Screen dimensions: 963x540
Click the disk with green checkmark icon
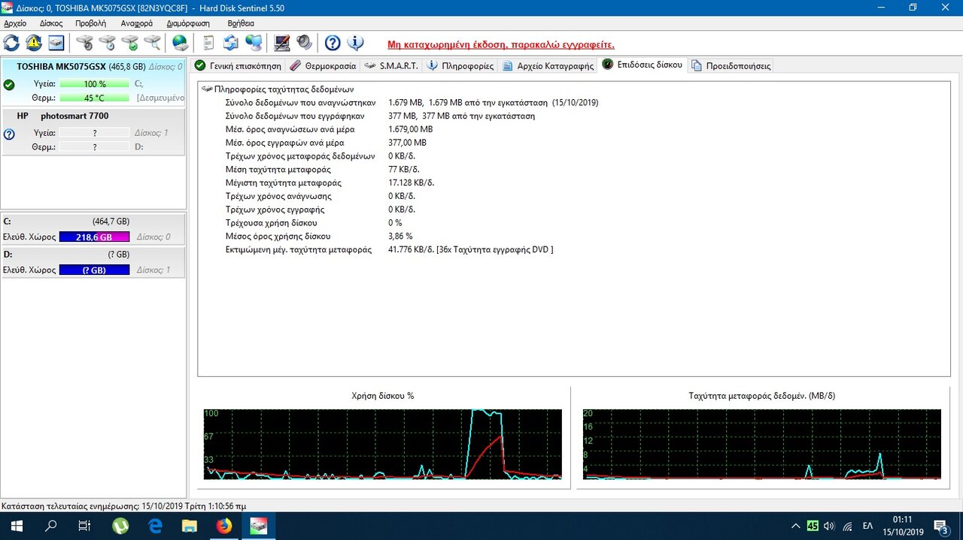click(130, 43)
